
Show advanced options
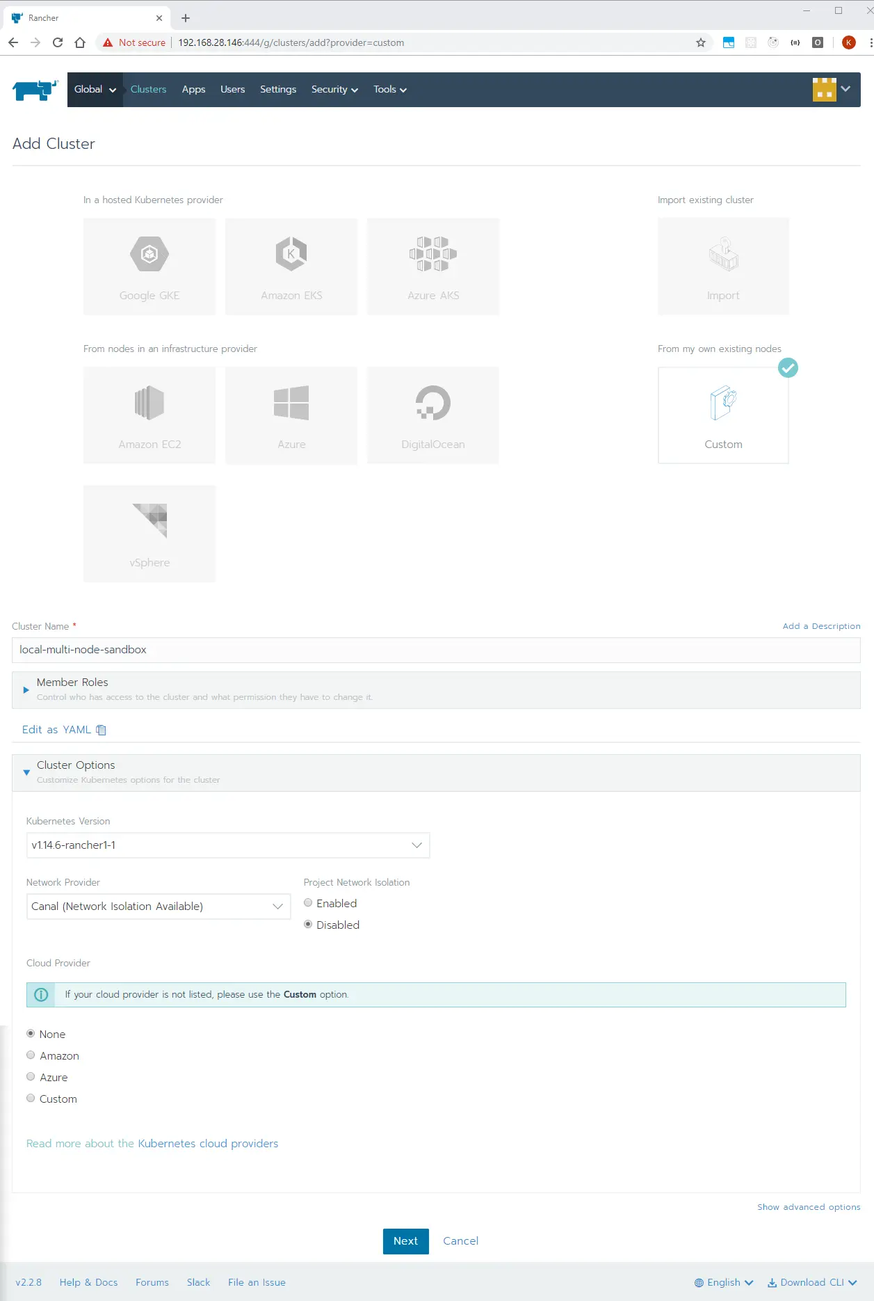pos(809,1207)
